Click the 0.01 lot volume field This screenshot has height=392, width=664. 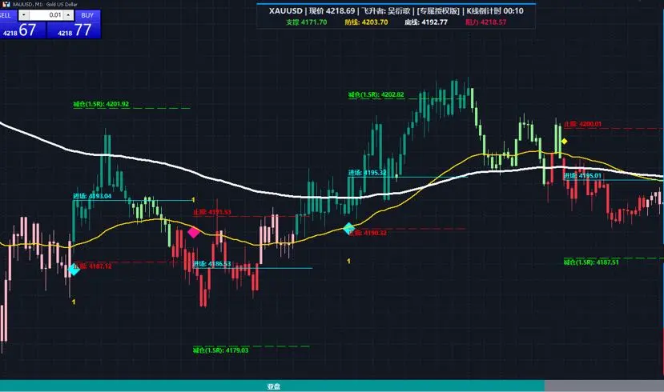[46, 15]
